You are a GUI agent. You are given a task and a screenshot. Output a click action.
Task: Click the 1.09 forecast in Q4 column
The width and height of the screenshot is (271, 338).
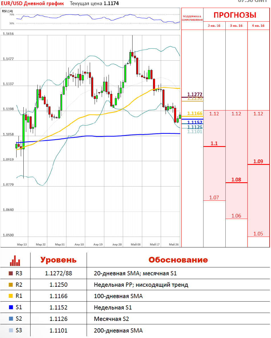(258, 161)
